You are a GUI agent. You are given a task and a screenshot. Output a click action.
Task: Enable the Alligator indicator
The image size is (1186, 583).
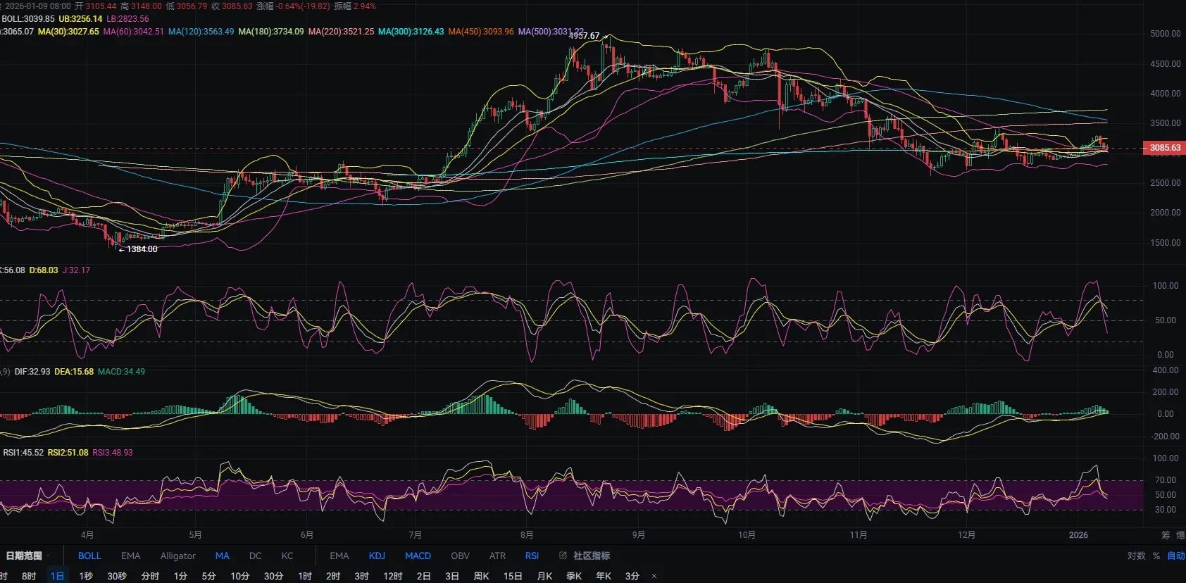(177, 556)
